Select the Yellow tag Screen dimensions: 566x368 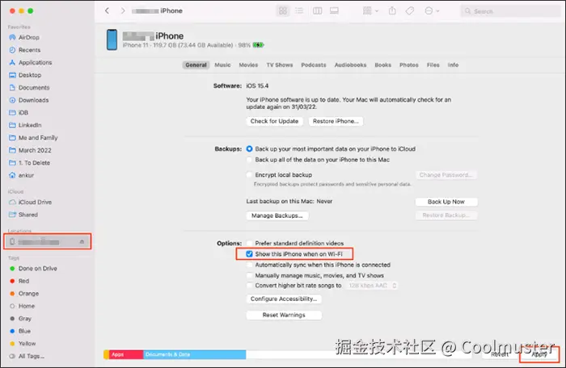coord(23,344)
